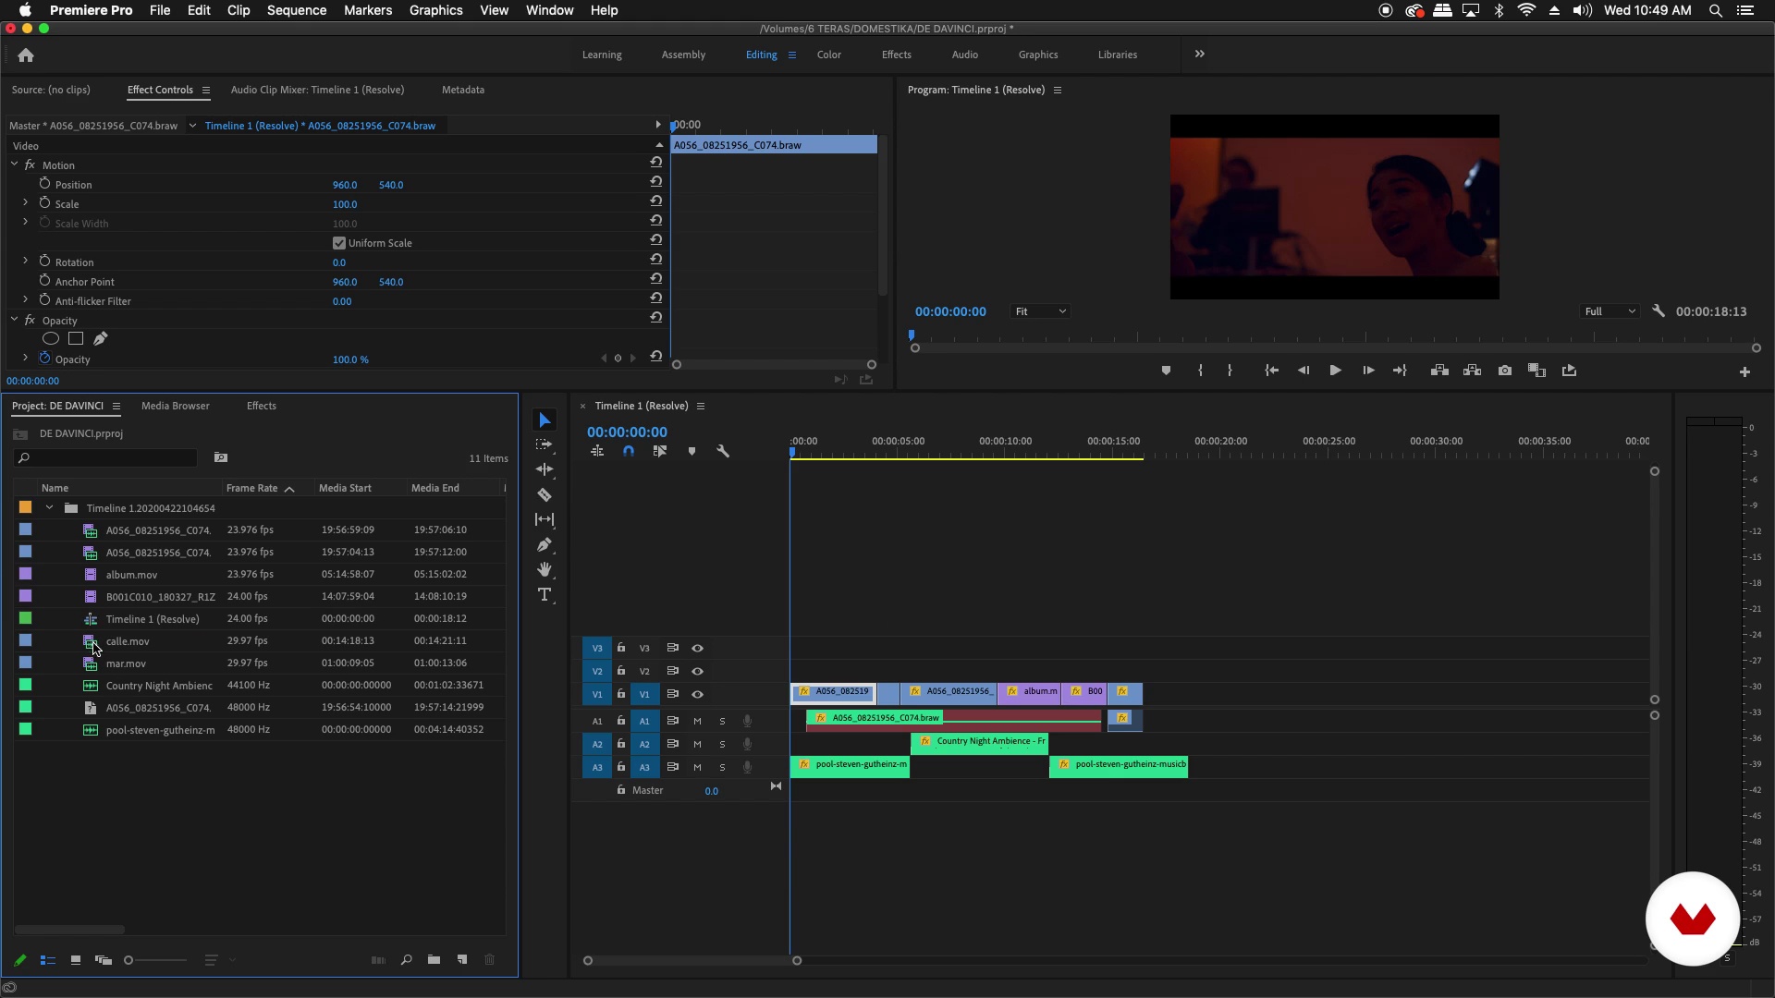The height and width of the screenshot is (998, 1775).
Task: Open Program monitor button editor plus
Action: pos(1744,371)
